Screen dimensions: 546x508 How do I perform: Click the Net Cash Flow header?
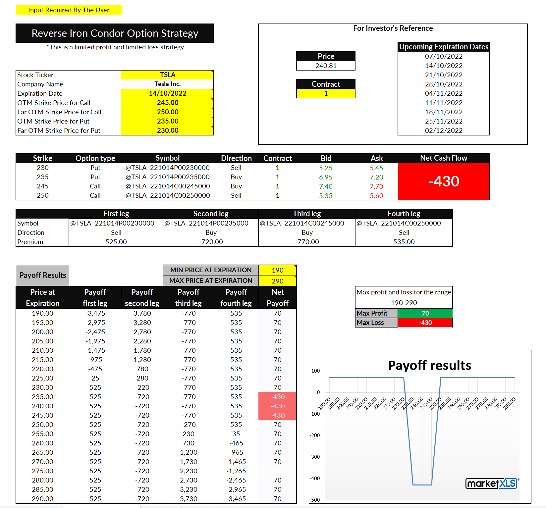444,158
